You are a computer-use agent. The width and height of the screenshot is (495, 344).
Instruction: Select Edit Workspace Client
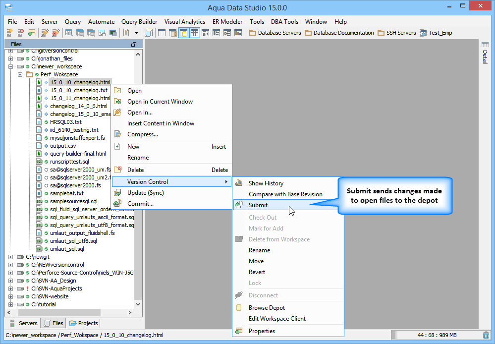pos(288,319)
